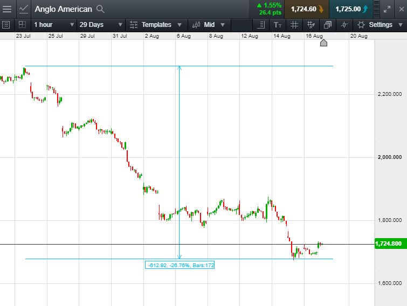The height and width of the screenshot is (306, 407).
Task: Select the text size Tt tool
Action: (278, 25)
